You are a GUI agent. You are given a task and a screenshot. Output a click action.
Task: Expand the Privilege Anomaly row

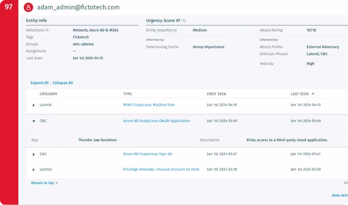[x=34, y=170]
